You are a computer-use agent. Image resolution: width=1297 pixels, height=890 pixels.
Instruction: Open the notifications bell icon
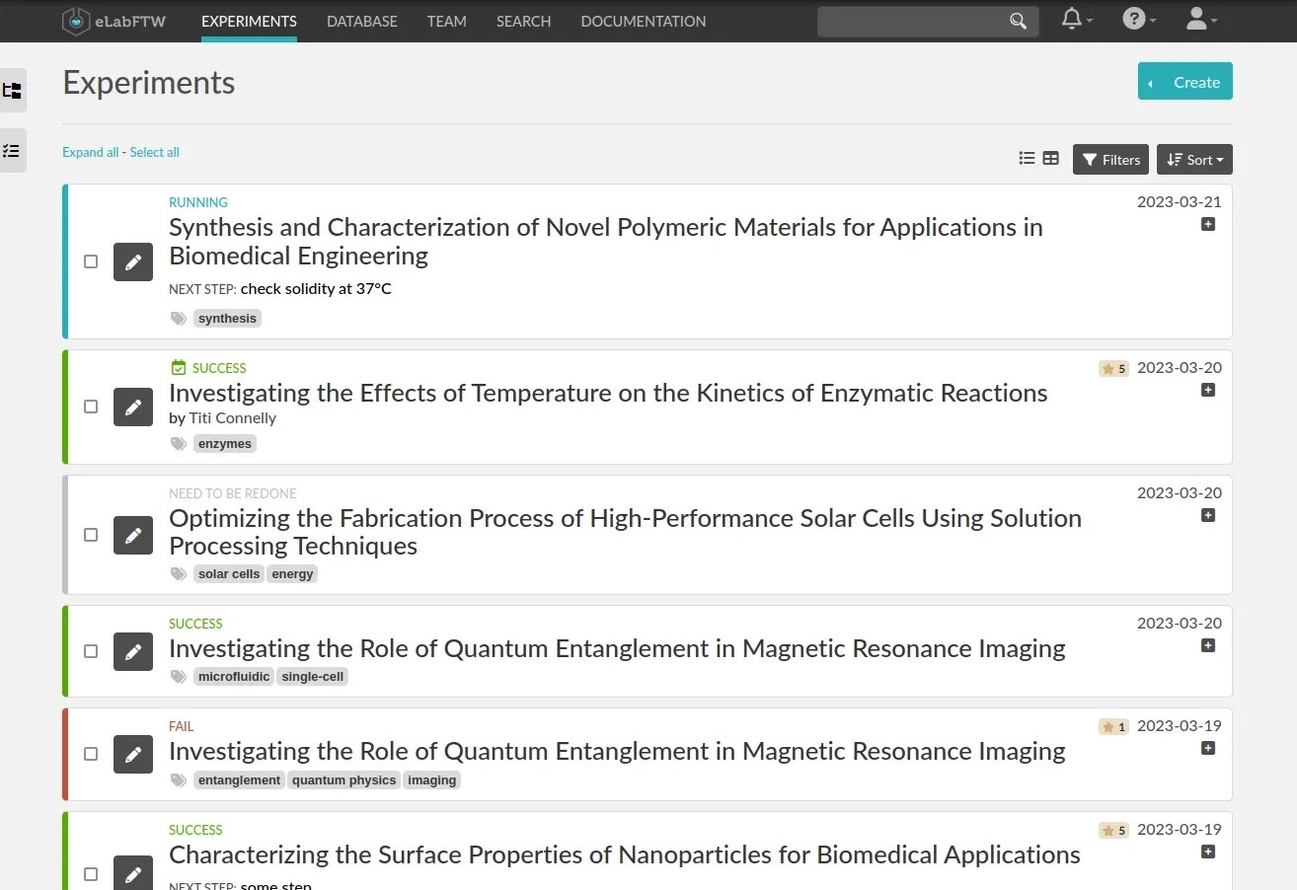pyautogui.click(x=1072, y=17)
